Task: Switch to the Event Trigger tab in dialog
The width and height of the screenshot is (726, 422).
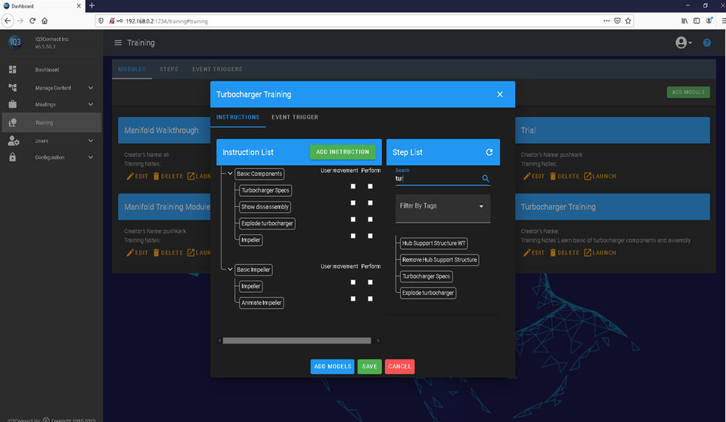Action: tap(294, 117)
